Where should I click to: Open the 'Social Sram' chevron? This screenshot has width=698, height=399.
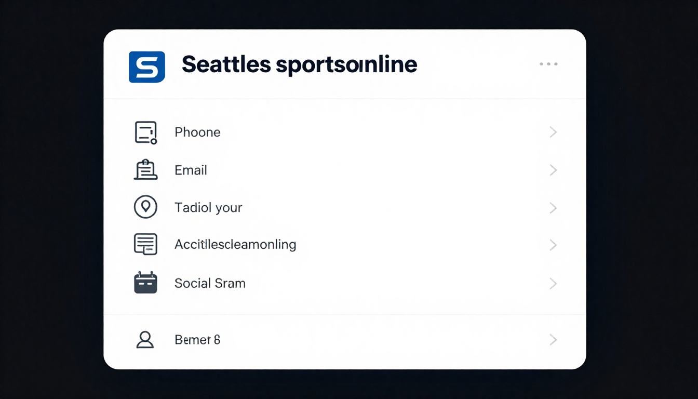(553, 284)
